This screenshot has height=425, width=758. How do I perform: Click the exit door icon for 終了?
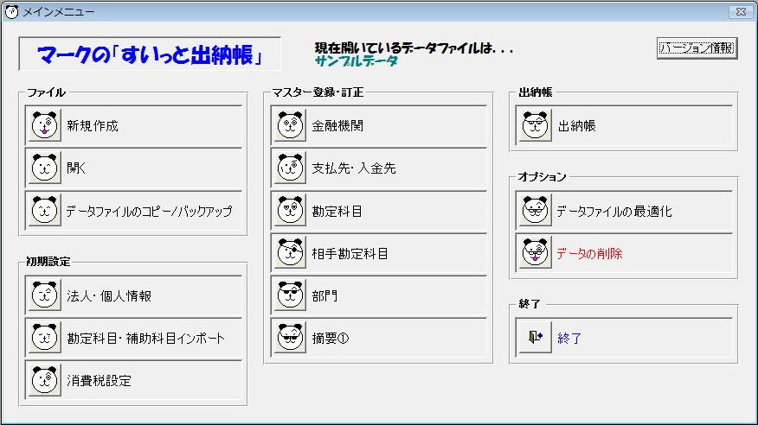click(x=536, y=338)
